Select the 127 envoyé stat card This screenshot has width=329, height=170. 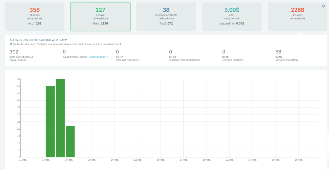[100, 16]
